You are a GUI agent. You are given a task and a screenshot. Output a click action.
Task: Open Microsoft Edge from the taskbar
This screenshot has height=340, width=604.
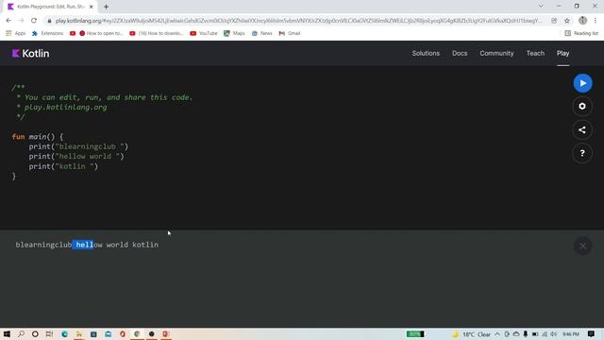coord(64,333)
